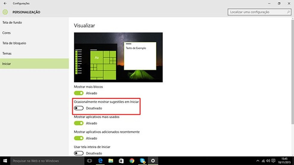Open the Cores section

click(34, 33)
